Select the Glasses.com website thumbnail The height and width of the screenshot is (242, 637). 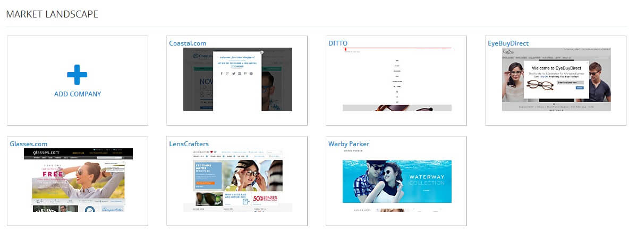tap(79, 180)
